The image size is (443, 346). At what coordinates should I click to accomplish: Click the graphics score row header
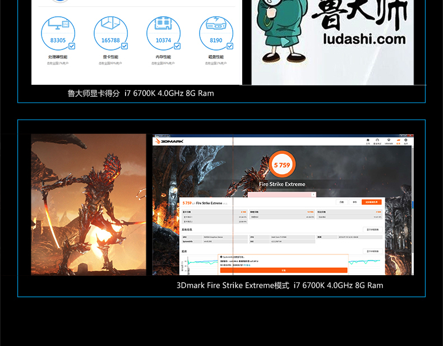point(215,212)
